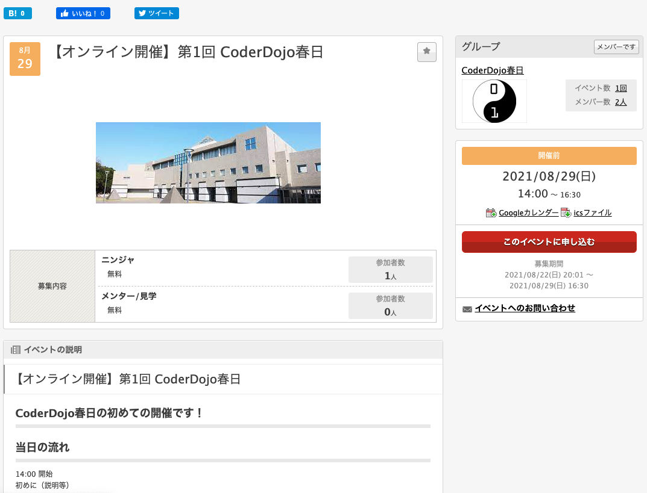The height and width of the screenshot is (493, 647).
Task: Click the 初めに（説明等） schedule line
Action: (42, 486)
